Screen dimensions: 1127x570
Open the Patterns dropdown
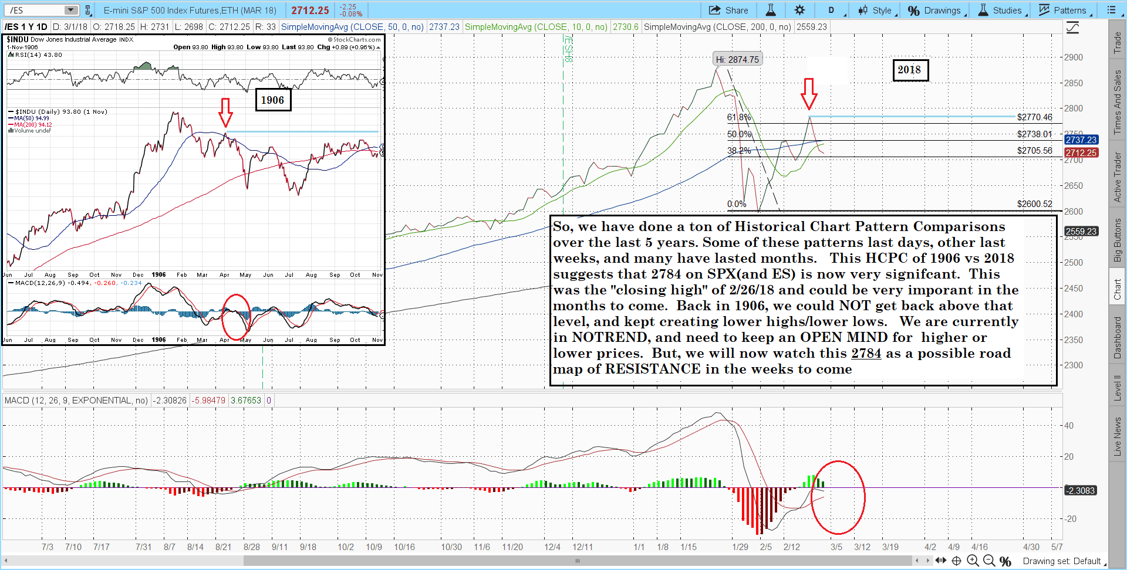tap(1064, 10)
